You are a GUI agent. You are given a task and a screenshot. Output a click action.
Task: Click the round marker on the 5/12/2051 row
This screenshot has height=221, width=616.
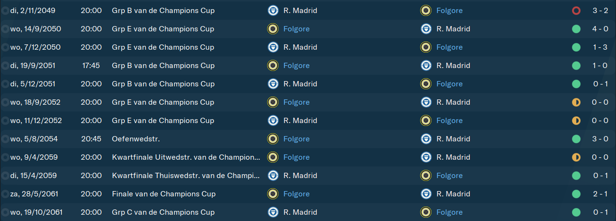pyautogui.click(x=5, y=84)
